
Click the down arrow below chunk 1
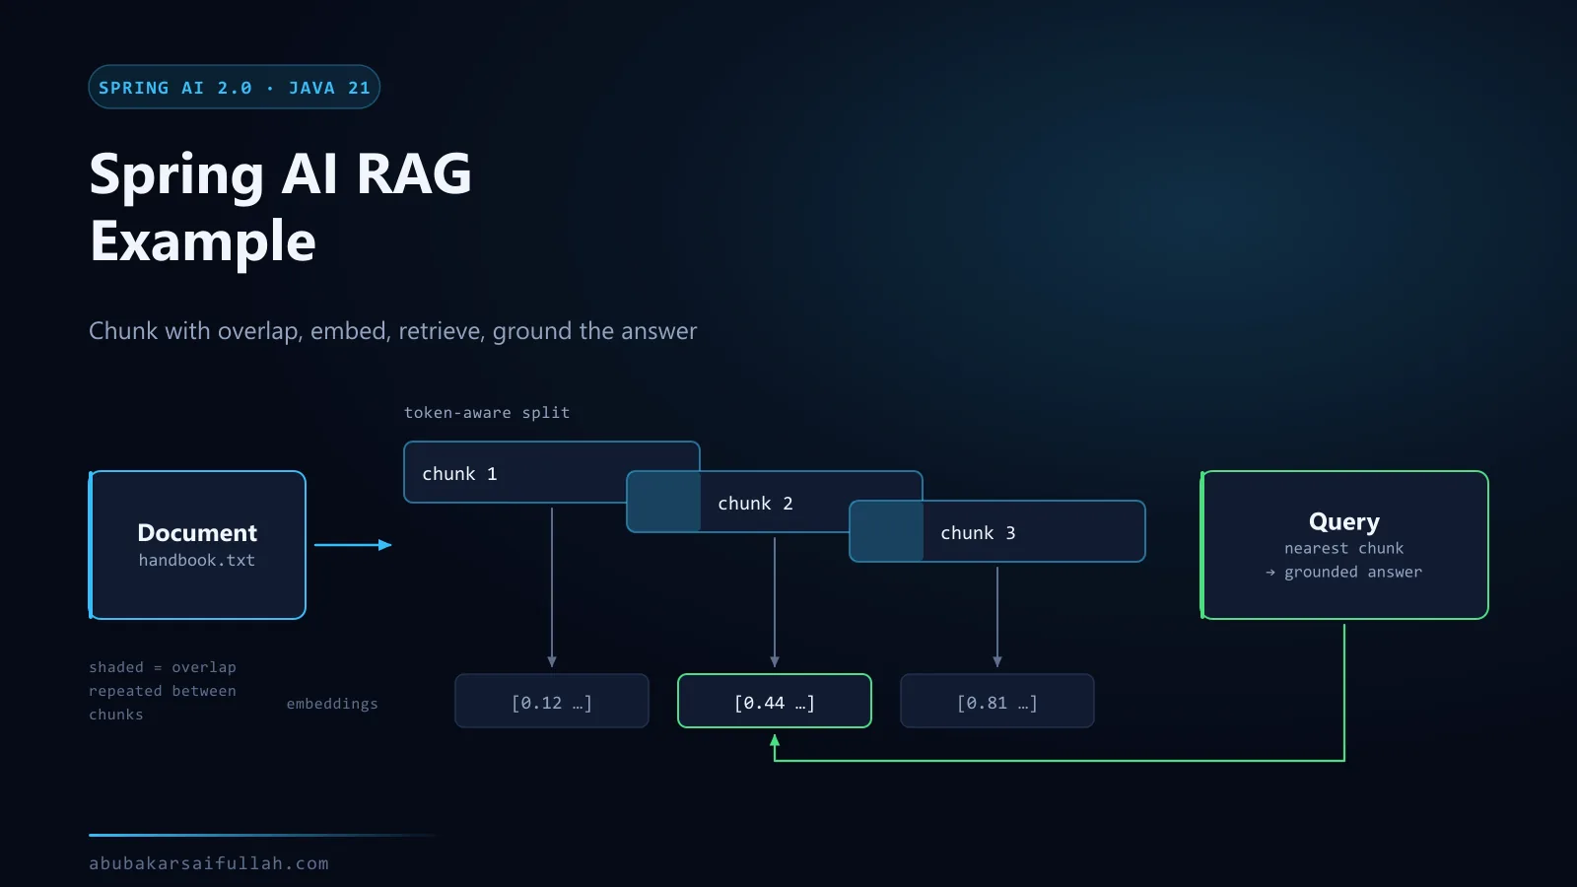552,587
